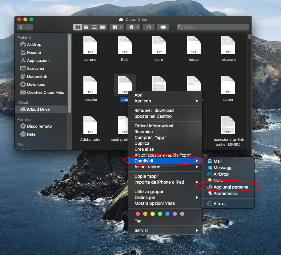Choose Sposta nel Cestino
281x255 pixels.
point(165,116)
